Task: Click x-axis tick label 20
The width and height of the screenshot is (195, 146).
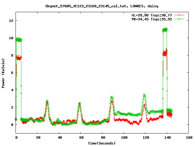Action: (38, 137)
